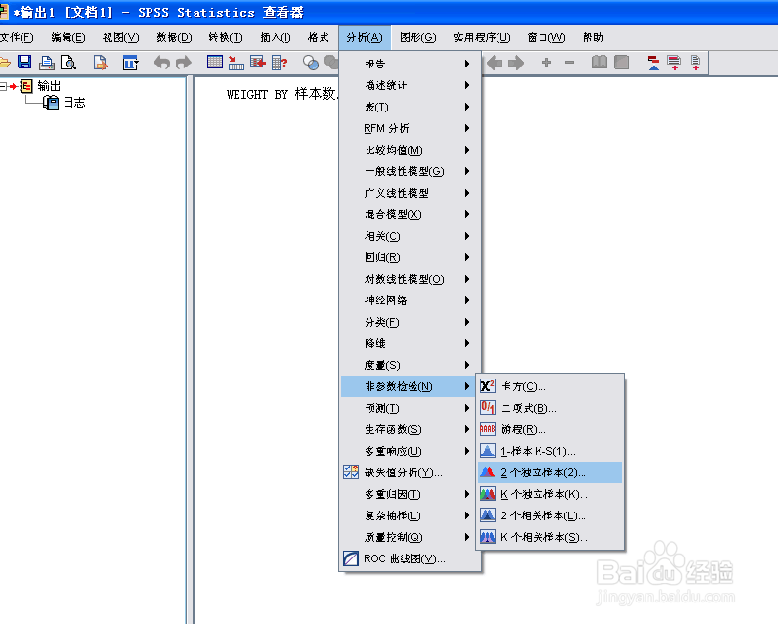Viewport: 778px width, 624px height.
Task: Open the 神经网络 submenu
Action: (410, 300)
